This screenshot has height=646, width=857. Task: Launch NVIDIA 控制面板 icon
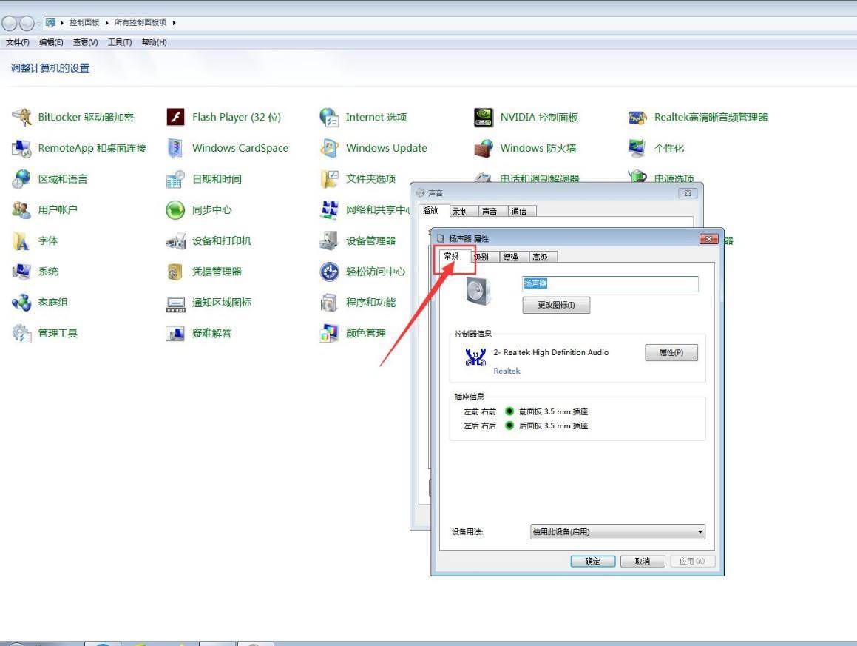pyautogui.click(x=484, y=117)
